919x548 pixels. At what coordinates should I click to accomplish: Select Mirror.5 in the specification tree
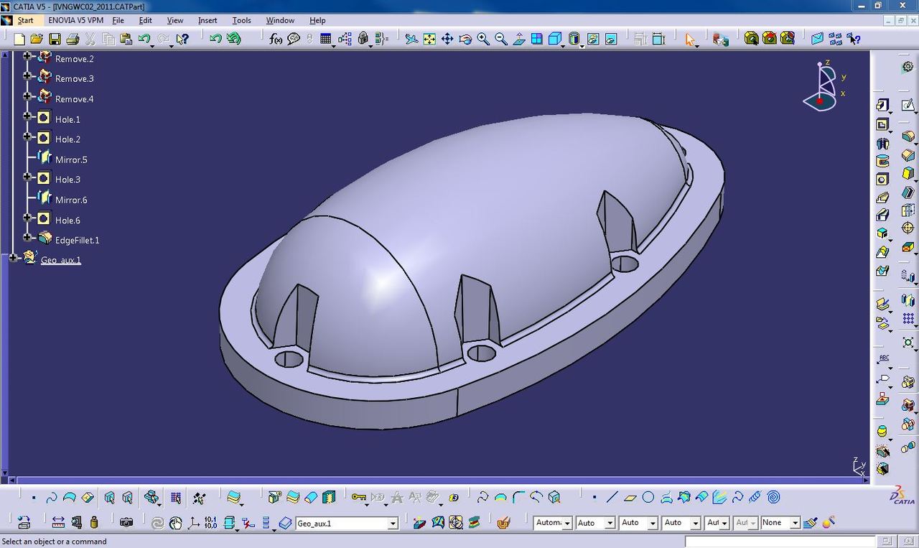pos(71,159)
